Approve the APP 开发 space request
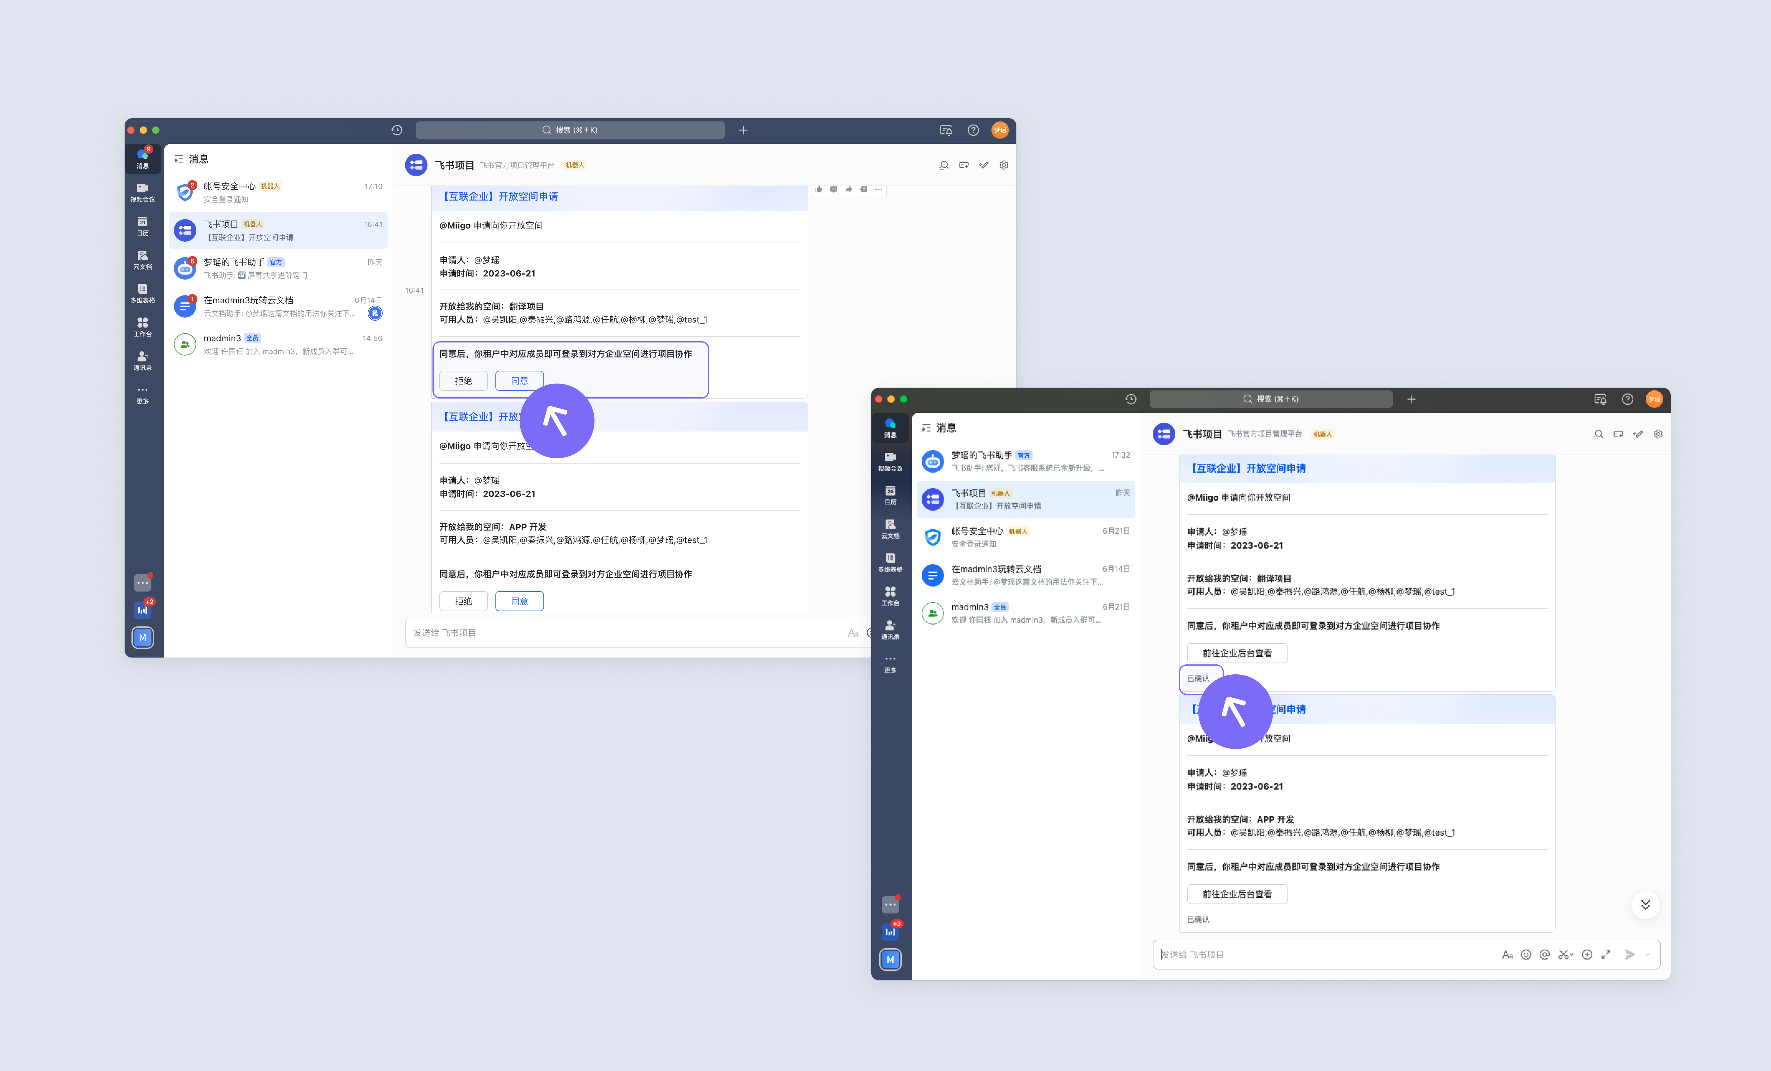 point(520,601)
